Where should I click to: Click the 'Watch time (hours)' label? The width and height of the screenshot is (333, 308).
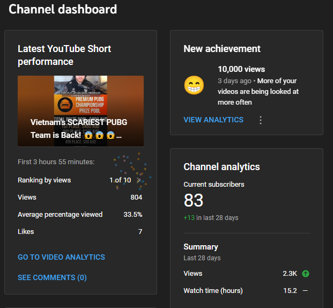pos(213,291)
